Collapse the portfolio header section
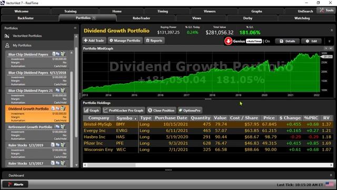The height and width of the screenshot is (190, 337). click(x=332, y=30)
